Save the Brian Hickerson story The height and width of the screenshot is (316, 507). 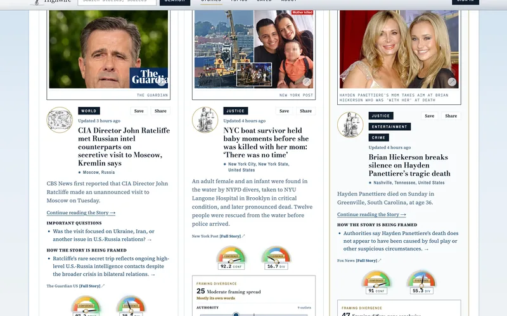430,116
